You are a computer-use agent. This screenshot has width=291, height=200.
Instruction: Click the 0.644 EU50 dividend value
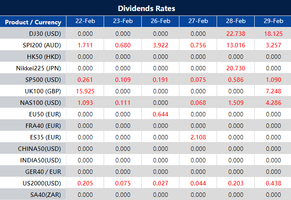[x=160, y=114]
